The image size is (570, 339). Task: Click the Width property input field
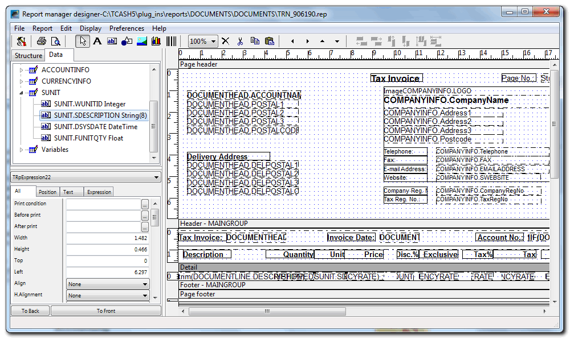[107, 238]
